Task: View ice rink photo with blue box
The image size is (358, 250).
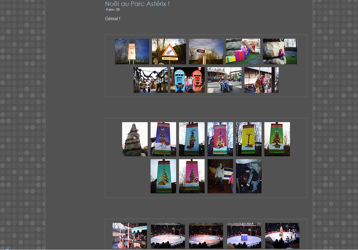Action: click(x=244, y=236)
